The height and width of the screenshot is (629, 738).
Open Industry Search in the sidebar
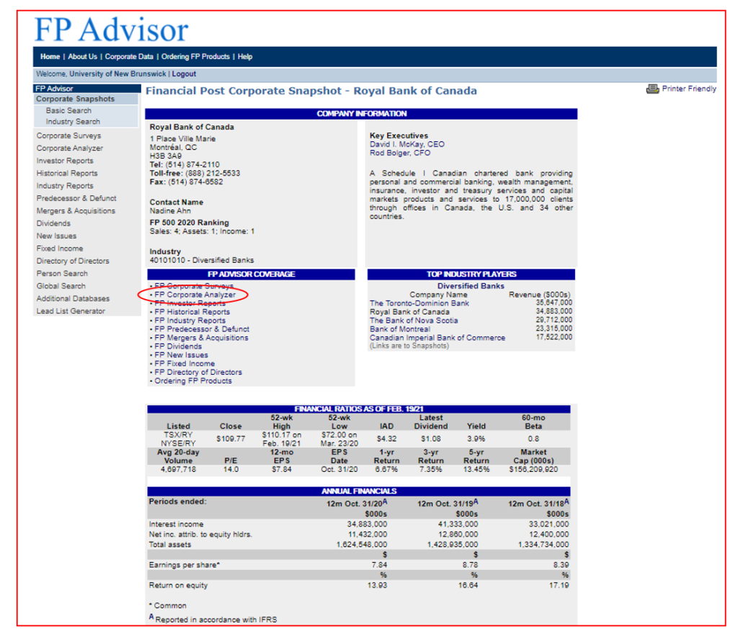pyautogui.click(x=73, y=121)
